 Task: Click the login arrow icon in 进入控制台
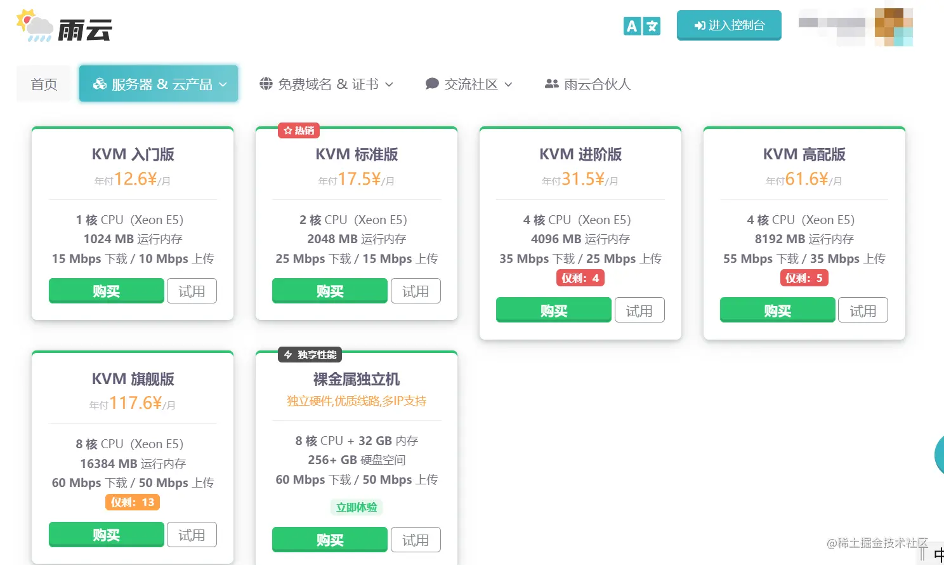point(700,26)
